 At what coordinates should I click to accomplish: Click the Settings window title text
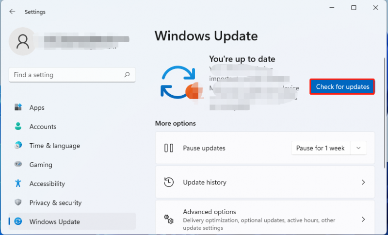coord(35,12)
